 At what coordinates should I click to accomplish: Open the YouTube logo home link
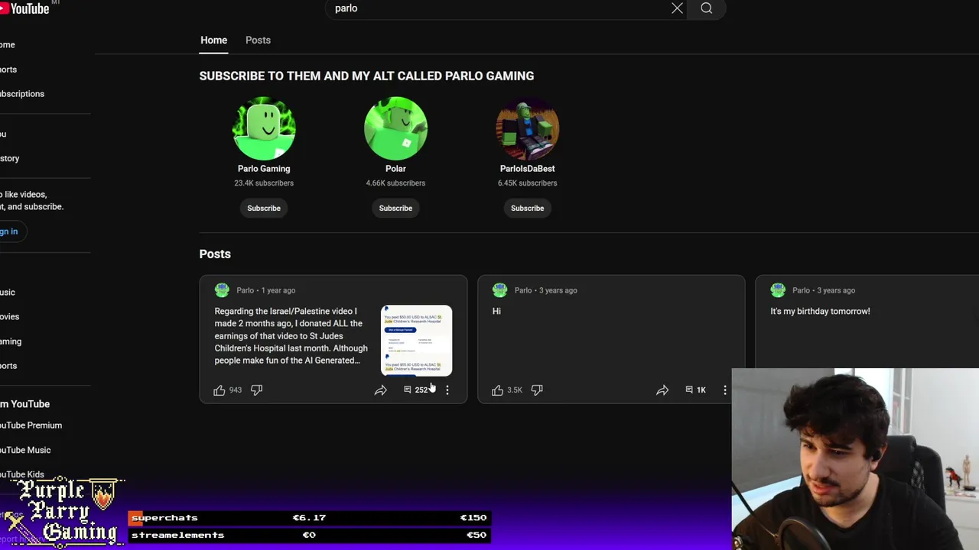tap(25, 8)
